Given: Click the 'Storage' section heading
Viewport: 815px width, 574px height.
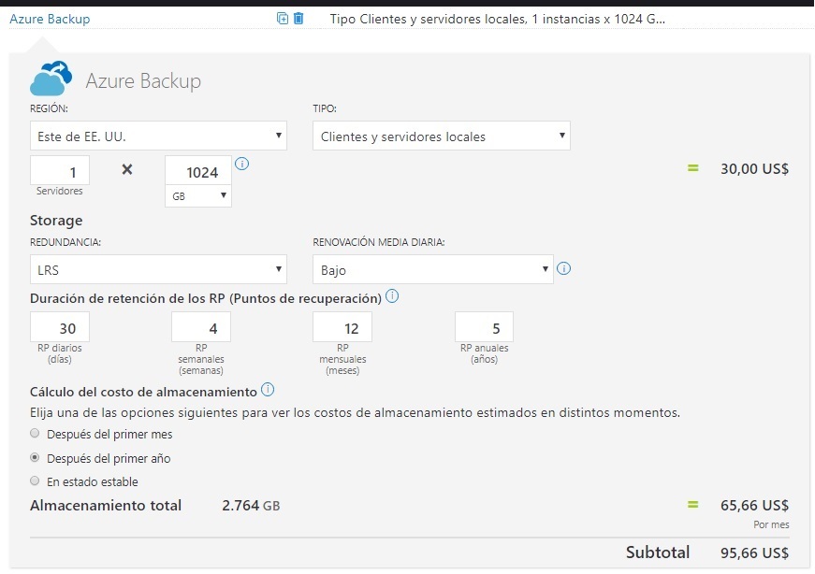Looking at the screenshot, I should [56, 221].
